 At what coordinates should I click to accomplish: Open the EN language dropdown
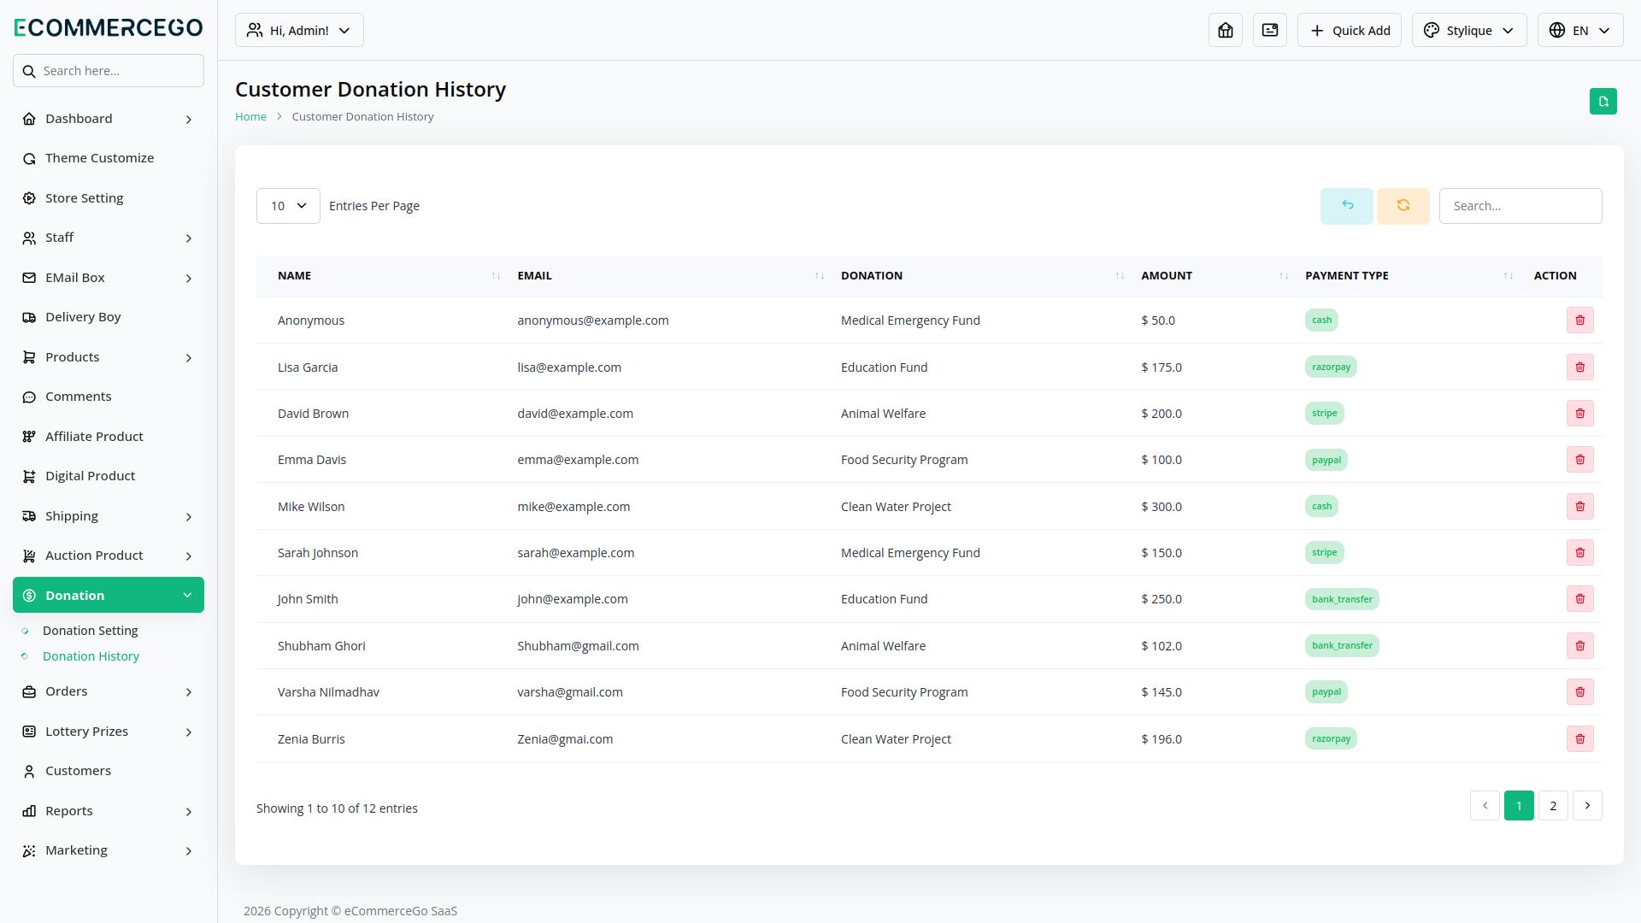(1580, 30)
